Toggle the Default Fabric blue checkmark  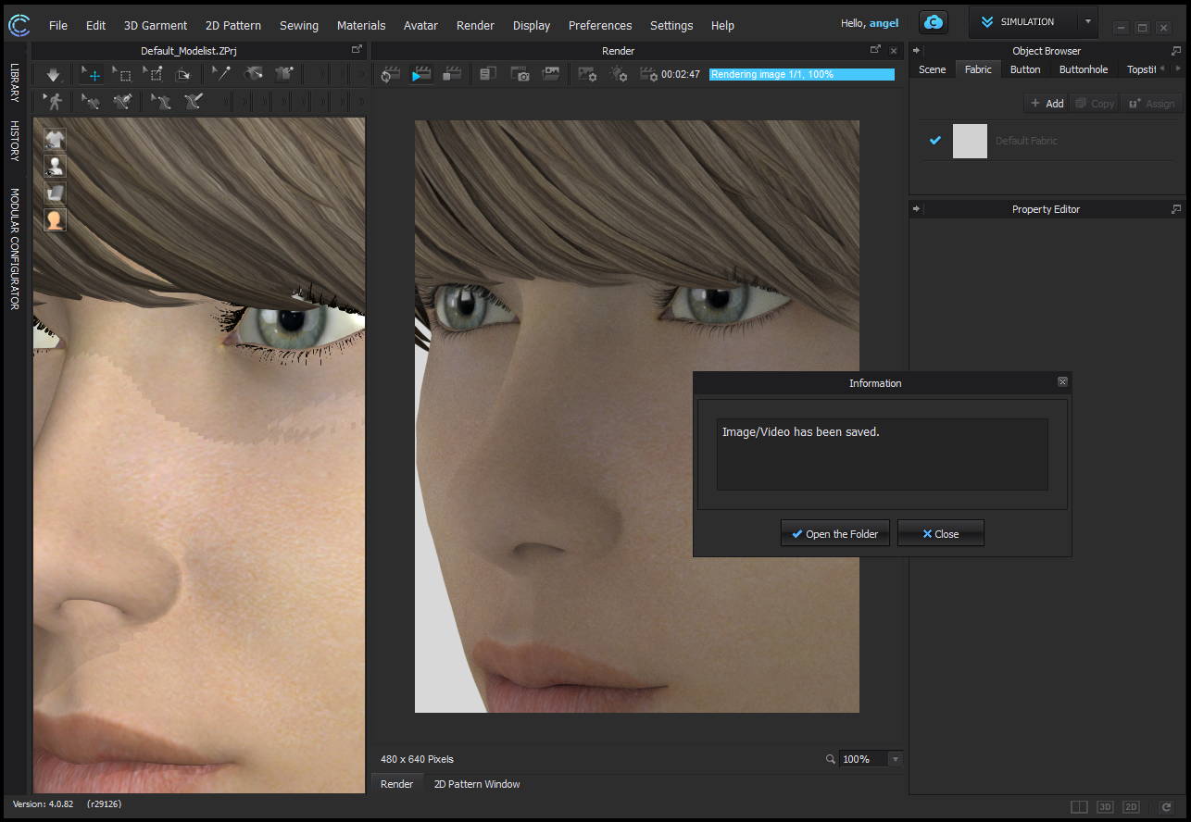(x=934, y=141)
